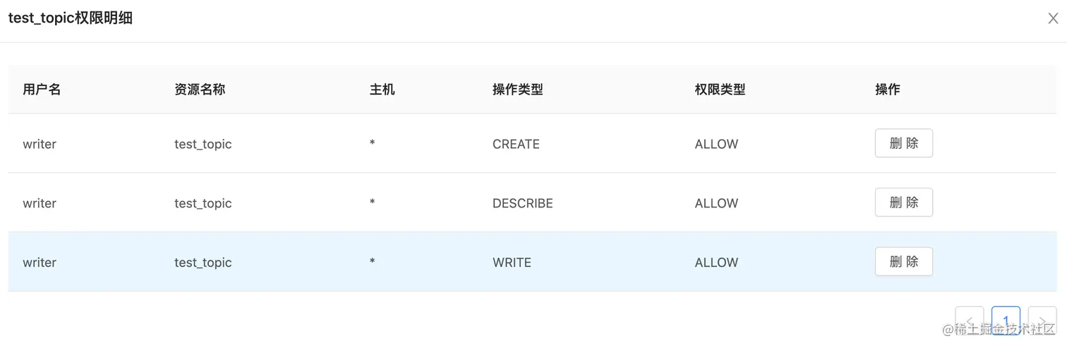Click the 用户名 column header
Image resolution: width=1067 pixels, height=348 pixels.
tap(42, 90)
